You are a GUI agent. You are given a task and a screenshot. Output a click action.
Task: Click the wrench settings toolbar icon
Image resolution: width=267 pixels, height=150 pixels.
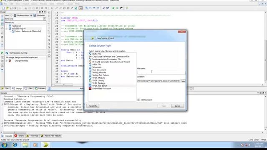tap(104, 8)
